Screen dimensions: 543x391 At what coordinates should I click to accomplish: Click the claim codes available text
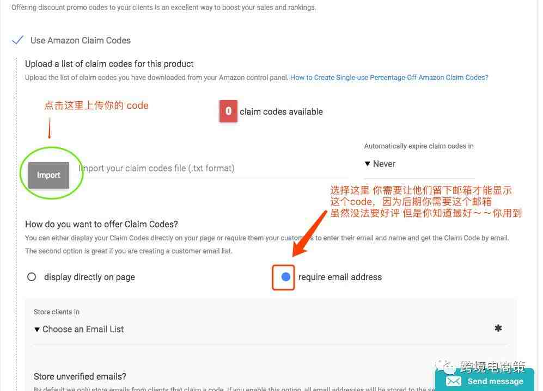281,111
